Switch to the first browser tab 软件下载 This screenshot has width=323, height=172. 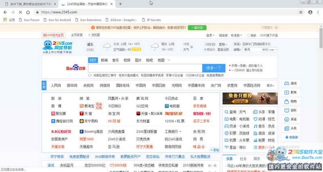(31, 4)
